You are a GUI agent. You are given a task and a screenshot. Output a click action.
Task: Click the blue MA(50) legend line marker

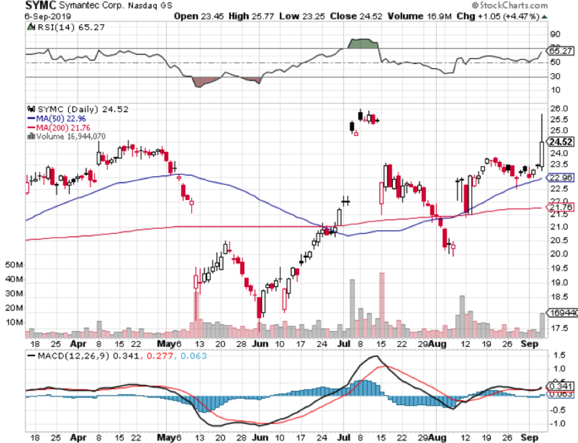tap(30, 118)
